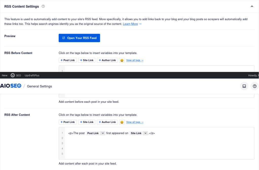Click the AIOSEO logo
The width and height of the screenshot is (259, 170).
point(10,86)
